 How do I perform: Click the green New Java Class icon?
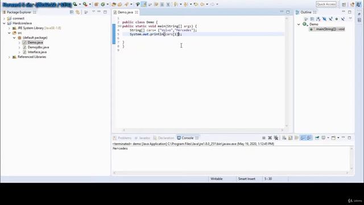103,4
